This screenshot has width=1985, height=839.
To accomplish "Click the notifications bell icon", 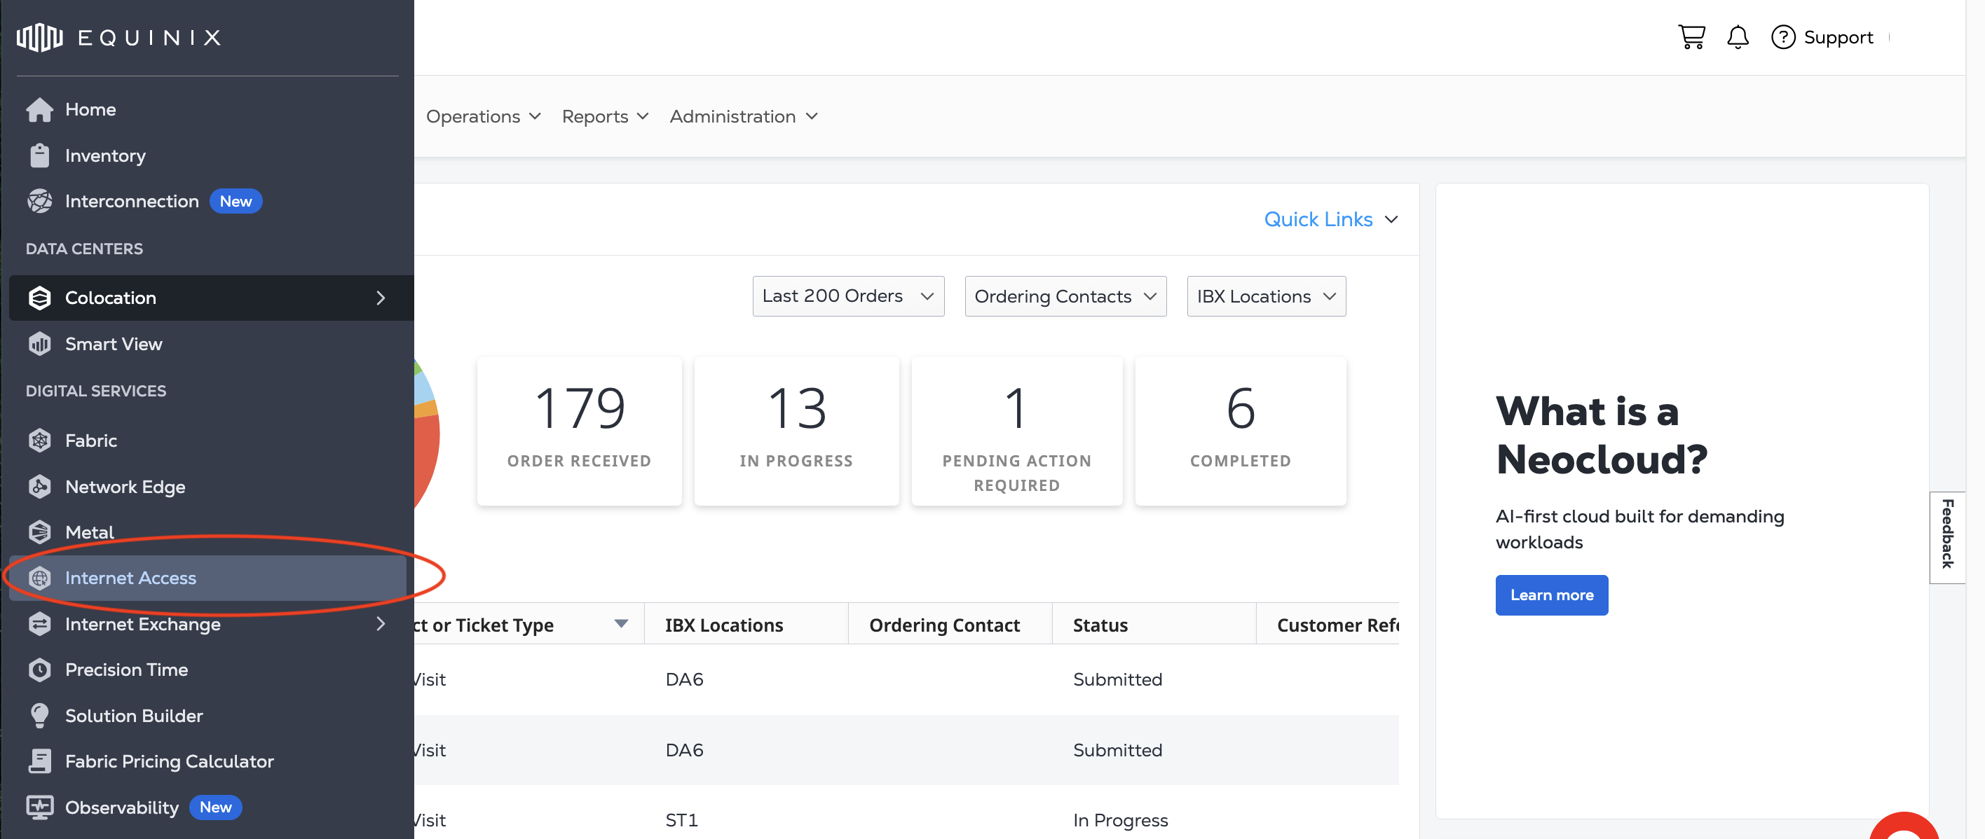I will [1737, 36].
